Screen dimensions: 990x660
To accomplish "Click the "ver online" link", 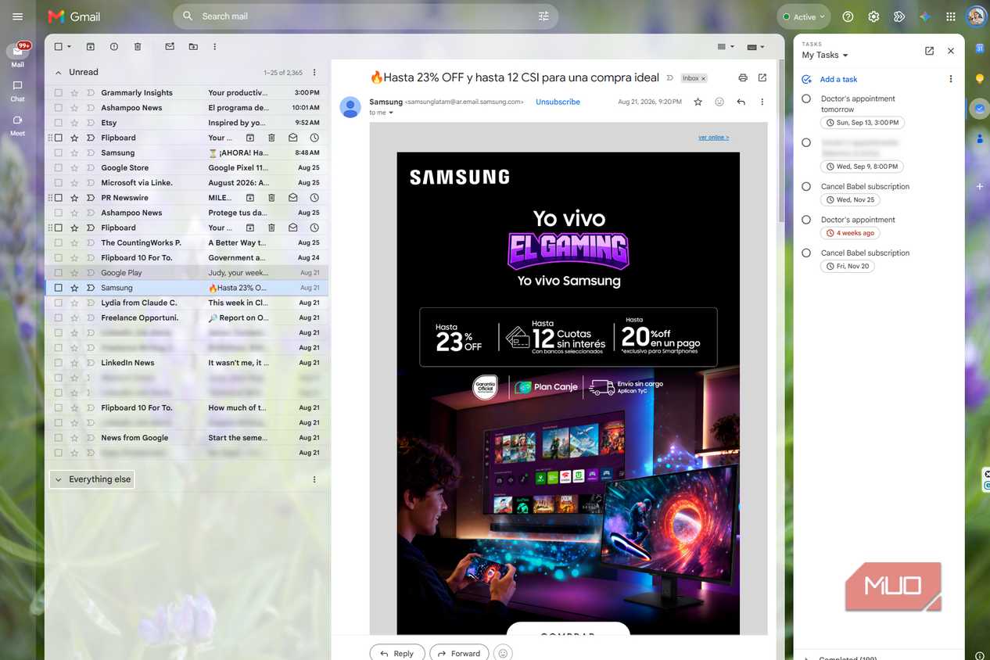I will click(713, 138).
